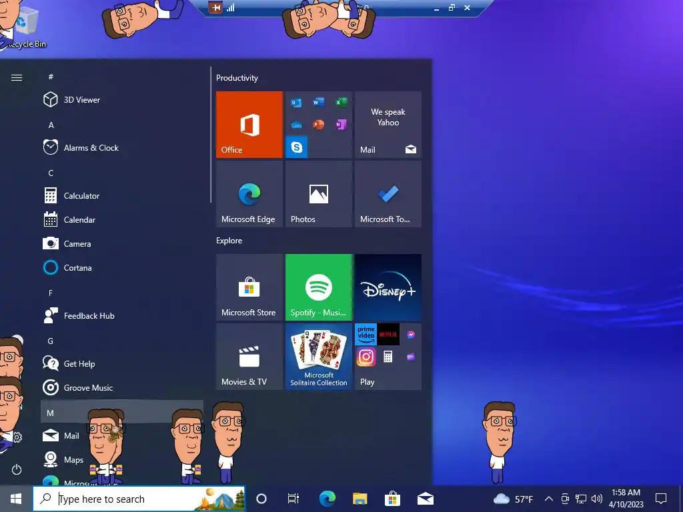Select the # header in app list
683x512 pixels.
(51, 77)
